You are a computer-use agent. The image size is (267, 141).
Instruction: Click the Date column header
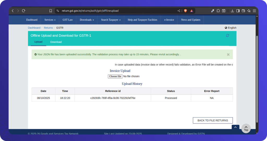tap(44, 91)
